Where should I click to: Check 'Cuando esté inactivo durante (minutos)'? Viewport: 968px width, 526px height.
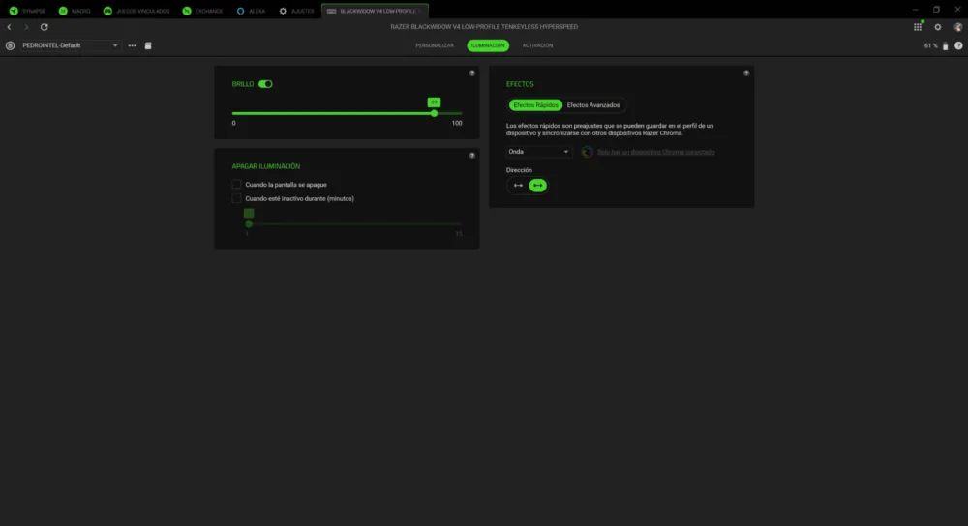[236, 198]
